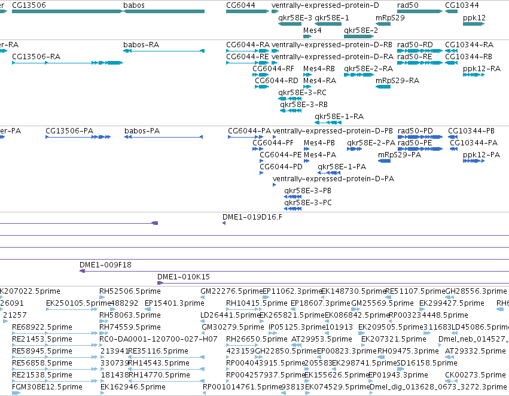Select EST RE21538.5prime
This screenshot has height=396, width=509.
(54, 381)
